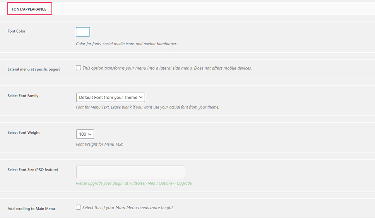Open the Font Weight dropdown showing 100
Image resolution: width=375 pixels, height=219 pixels.
point(85,134)
